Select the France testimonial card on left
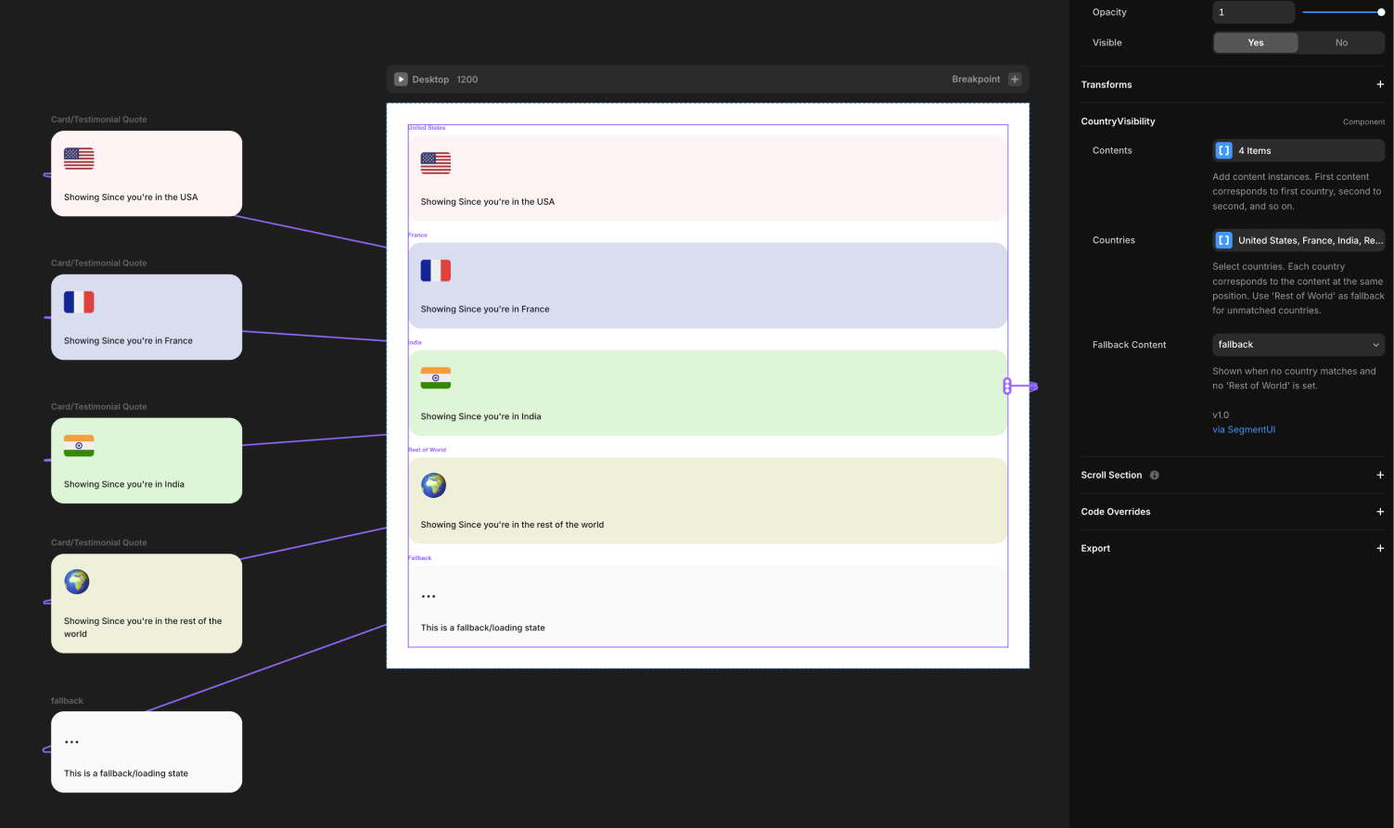Viewport: 1394px width, 828px height. click(x=147, y=317)
